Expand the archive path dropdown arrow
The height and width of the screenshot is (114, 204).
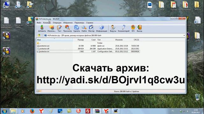pos(184,35)
